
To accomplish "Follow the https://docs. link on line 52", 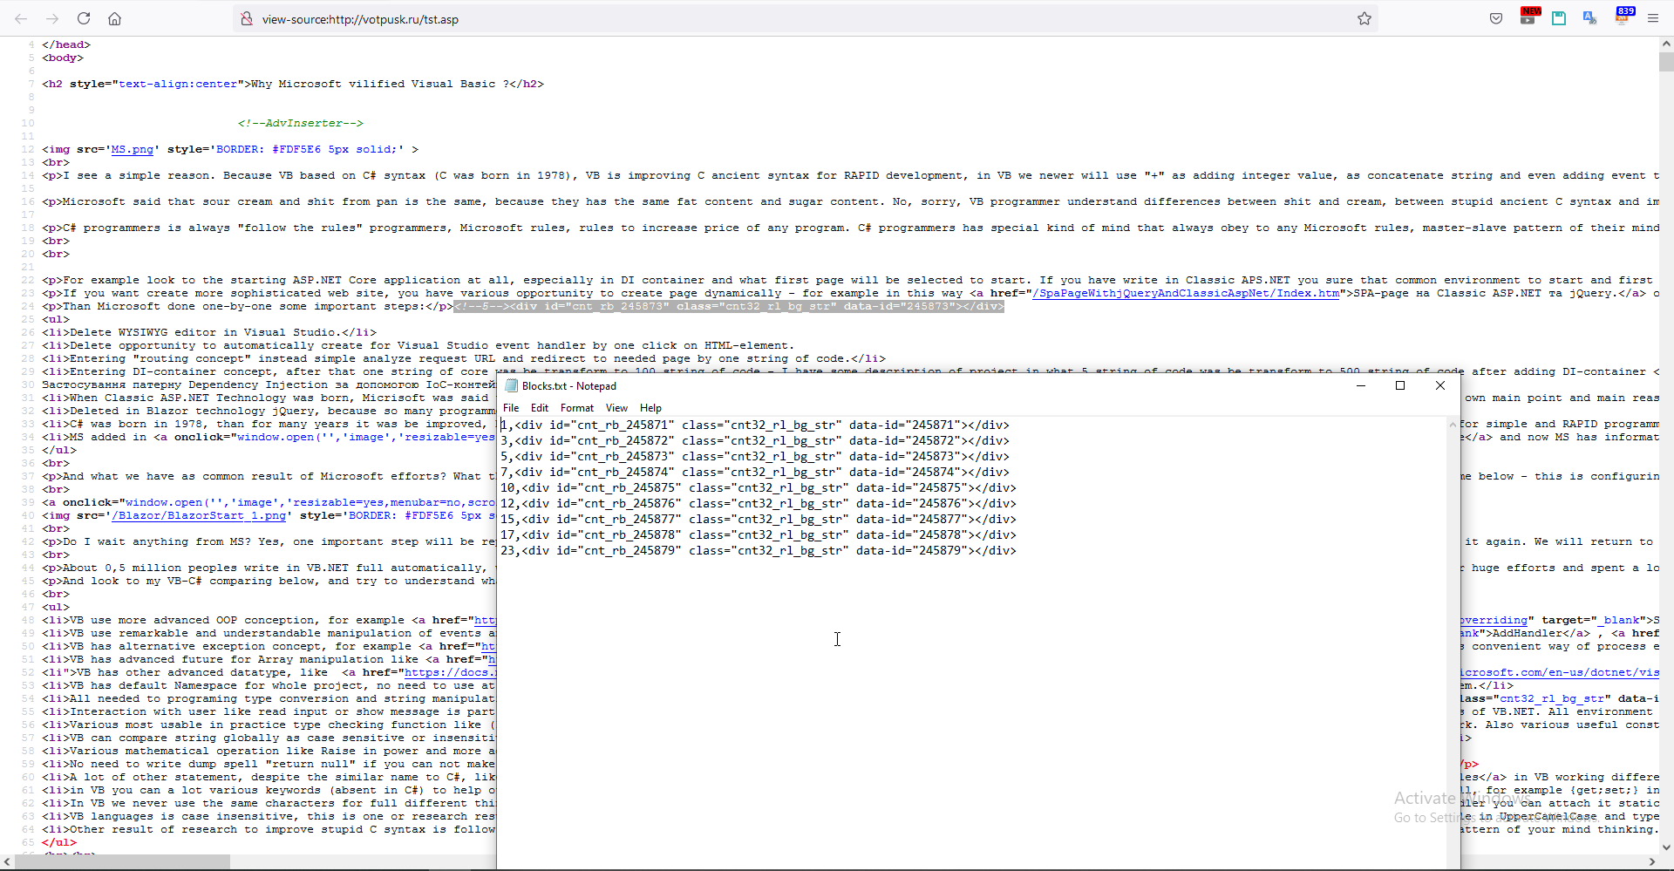I will coord(449,672).
